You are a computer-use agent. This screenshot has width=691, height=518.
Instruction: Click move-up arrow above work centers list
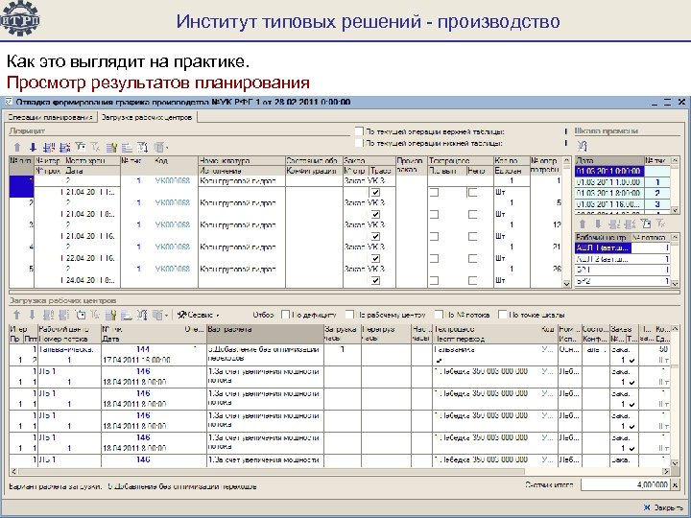click(583, 224)
